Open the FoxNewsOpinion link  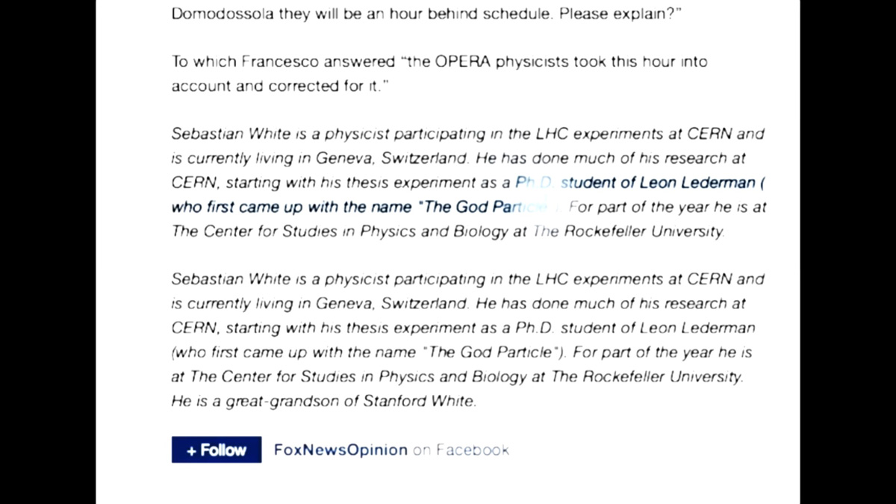(340, 449)
